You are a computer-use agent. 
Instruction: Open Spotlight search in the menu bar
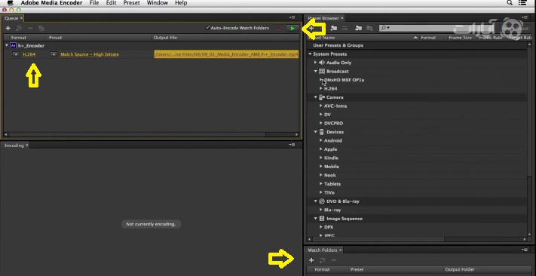(x=510, y=3)
